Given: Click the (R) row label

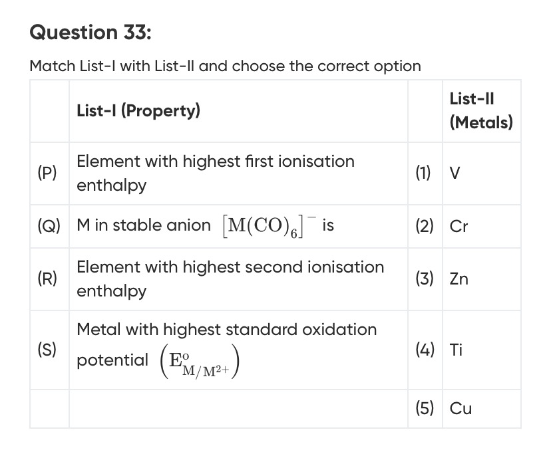Looking at the screenshot, I should point(47,279).
